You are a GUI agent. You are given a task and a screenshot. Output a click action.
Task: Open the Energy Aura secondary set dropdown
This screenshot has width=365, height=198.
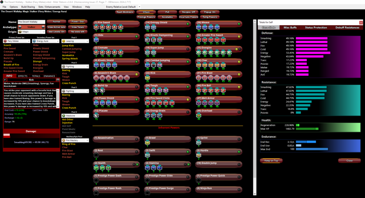tap(46, 41)
